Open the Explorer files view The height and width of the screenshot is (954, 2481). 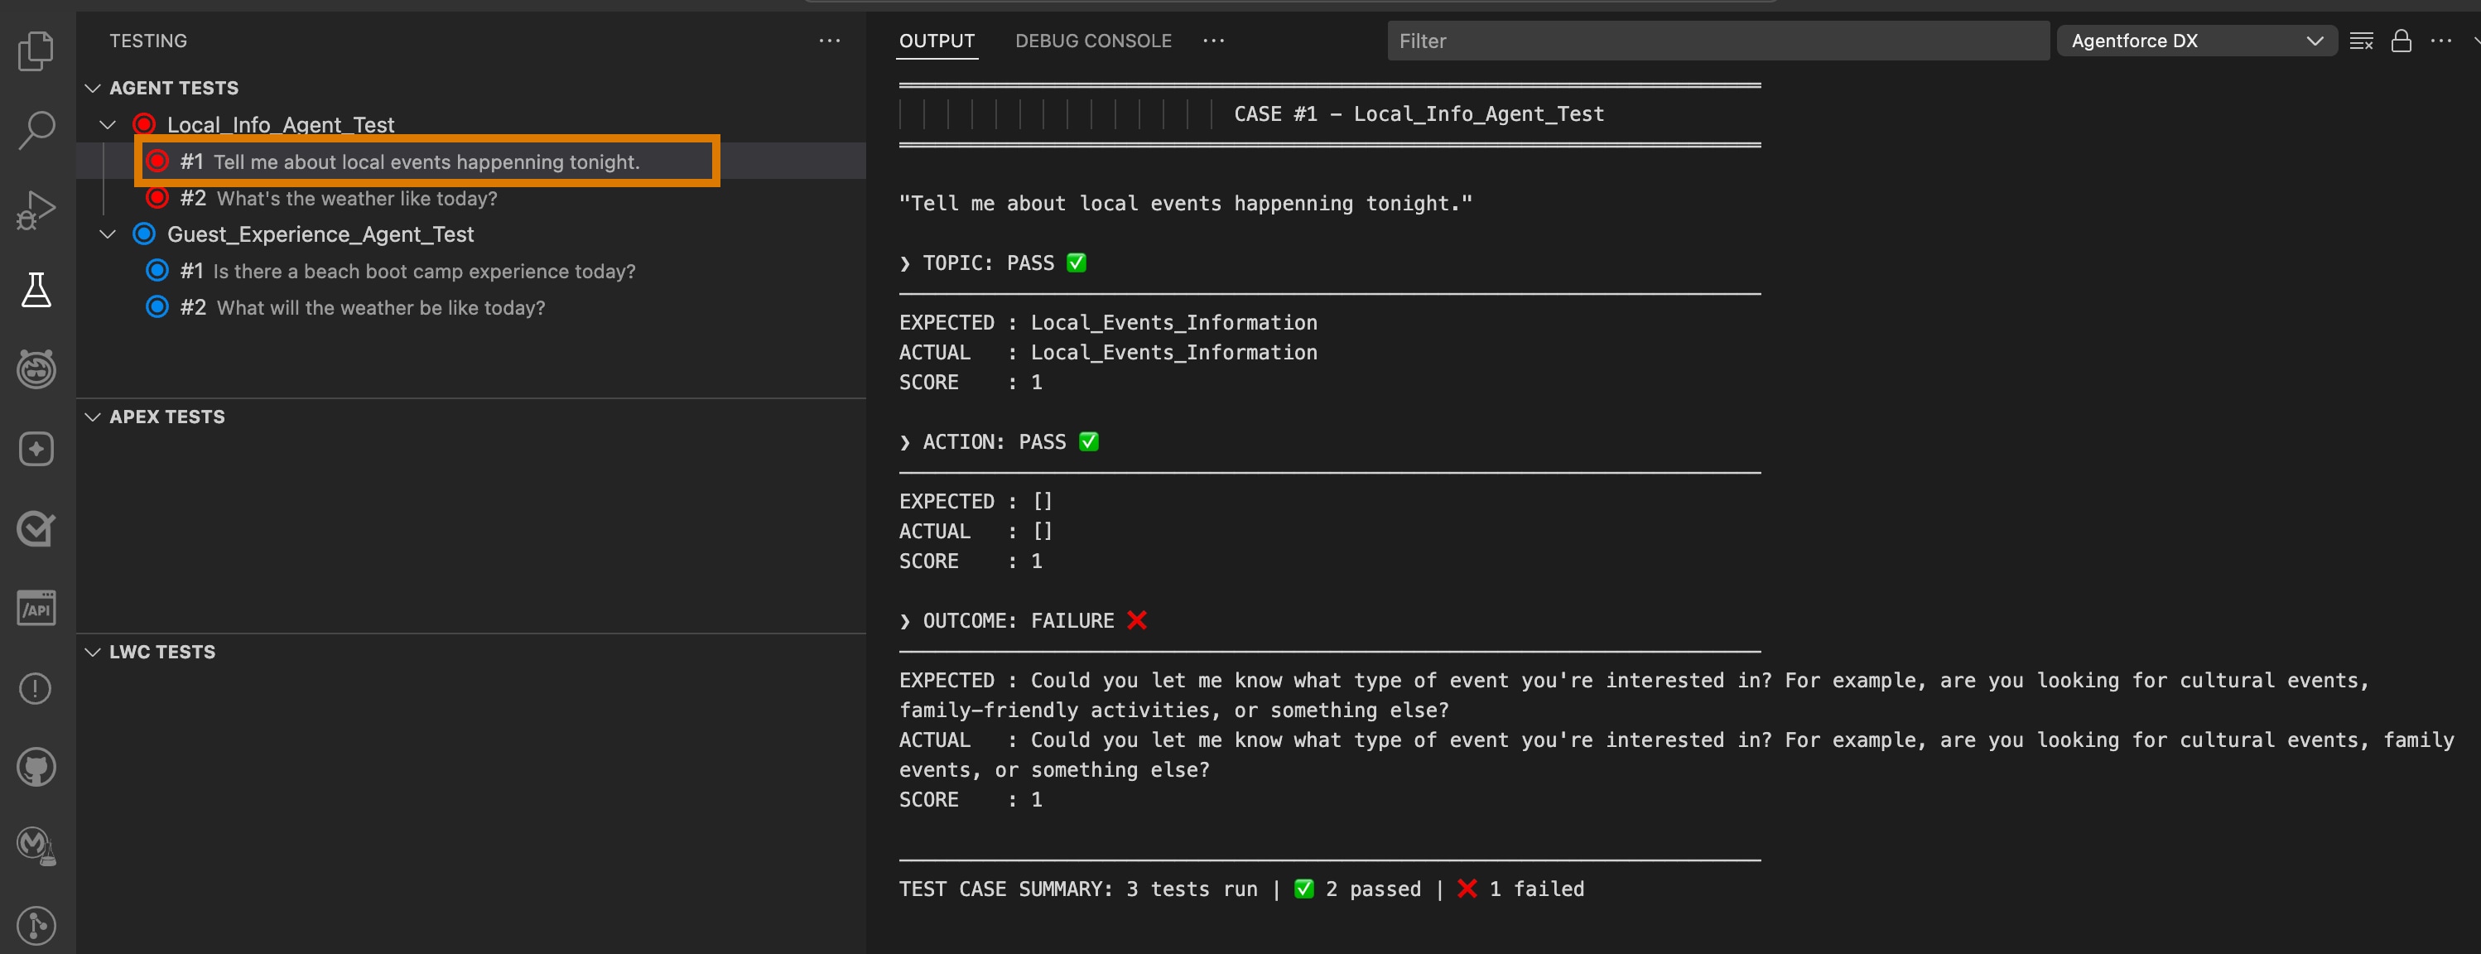[x=36, y=50]
